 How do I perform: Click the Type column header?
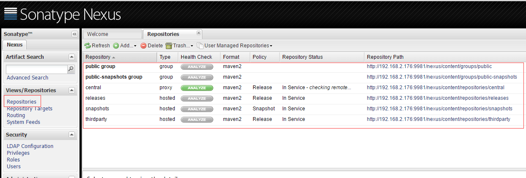[167, 57]
